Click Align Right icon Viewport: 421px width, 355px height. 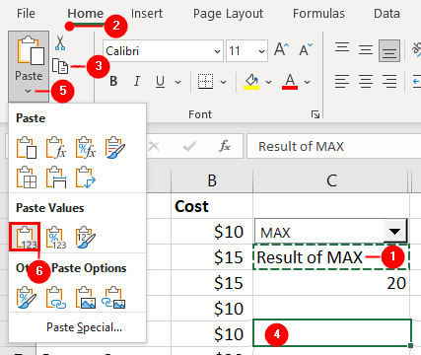(x=389, y=81)
